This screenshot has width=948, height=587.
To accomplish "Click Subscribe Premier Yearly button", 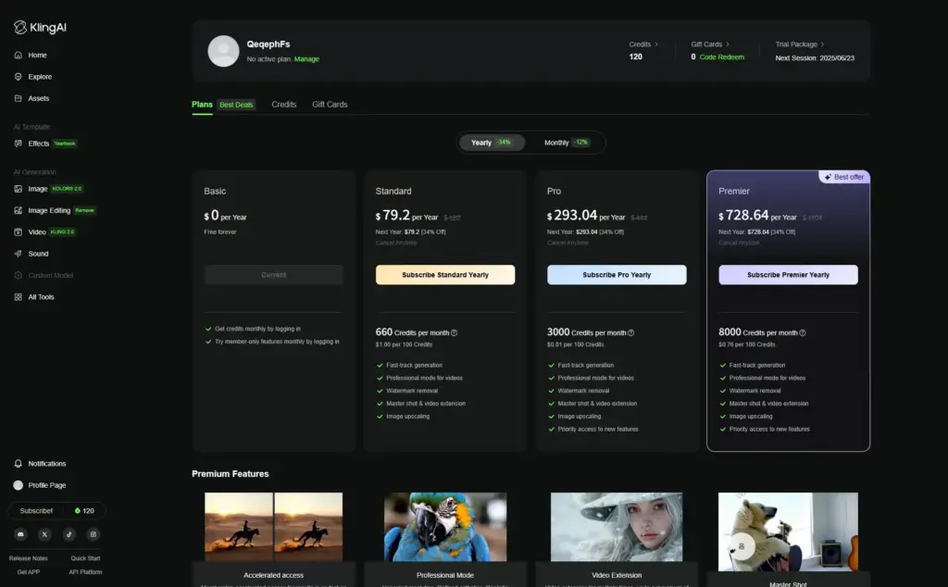I will [x=789, y=275].
